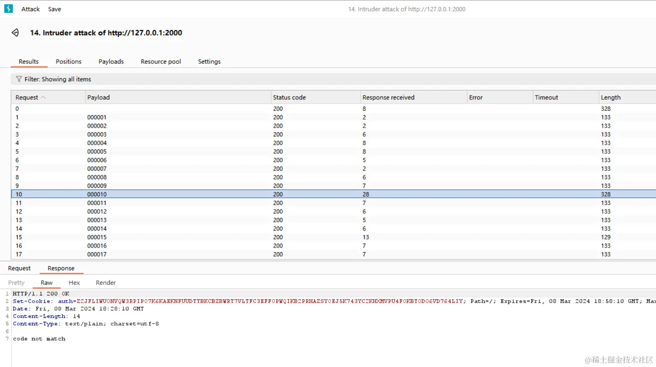Switch response view to Render
Viewport: 656px width, 367px height.
pyautogui.click(x=106, y=283)
